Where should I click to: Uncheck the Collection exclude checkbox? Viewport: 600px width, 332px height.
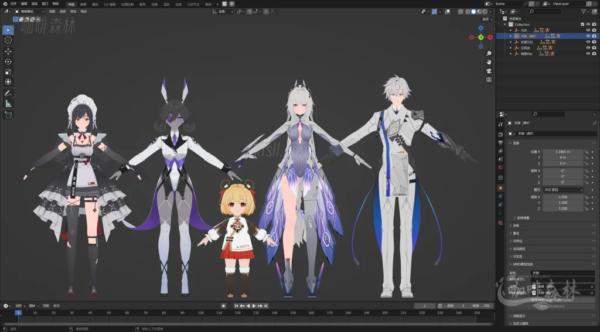(582, 25)
